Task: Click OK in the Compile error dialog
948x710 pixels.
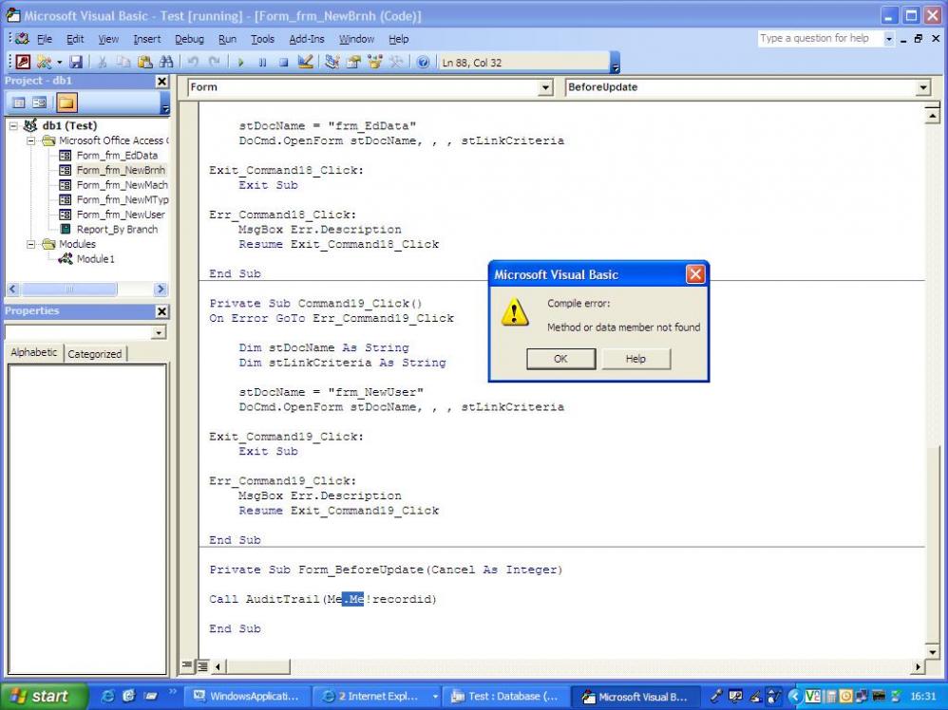Action: (561, 359)
